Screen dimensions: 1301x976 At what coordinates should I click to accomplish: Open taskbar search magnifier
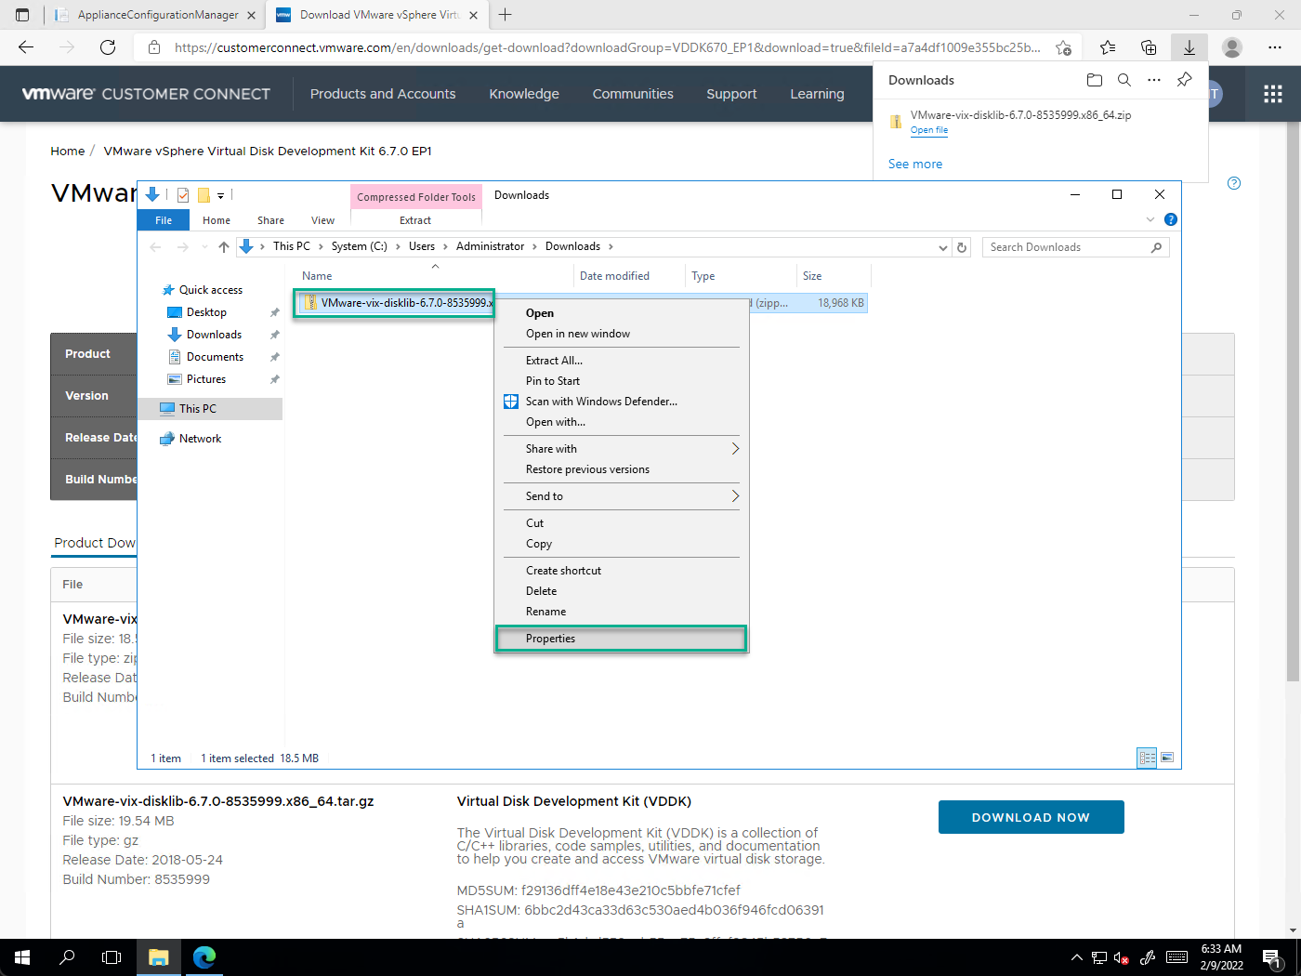(67, 957)
